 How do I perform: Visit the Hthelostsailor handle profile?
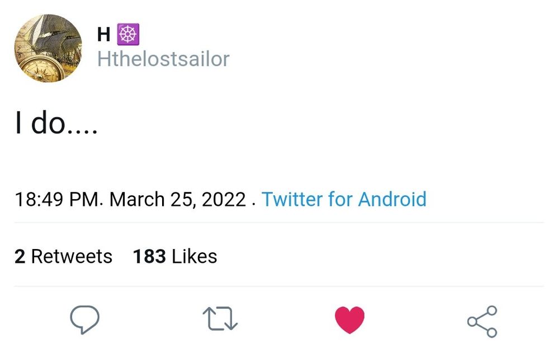coord(163,59)
